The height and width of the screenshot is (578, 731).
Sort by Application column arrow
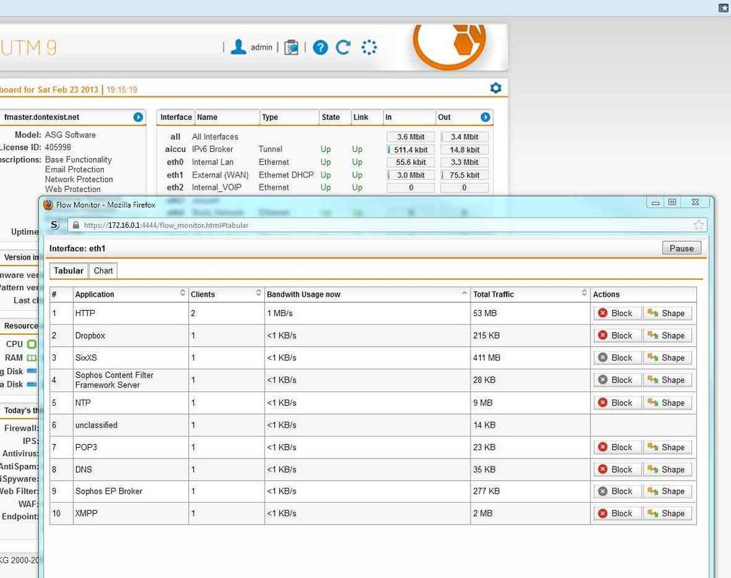point(182,293)
